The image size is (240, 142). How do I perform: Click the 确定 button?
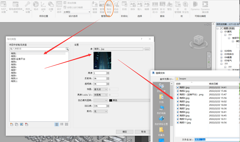(x=124, y=132)
